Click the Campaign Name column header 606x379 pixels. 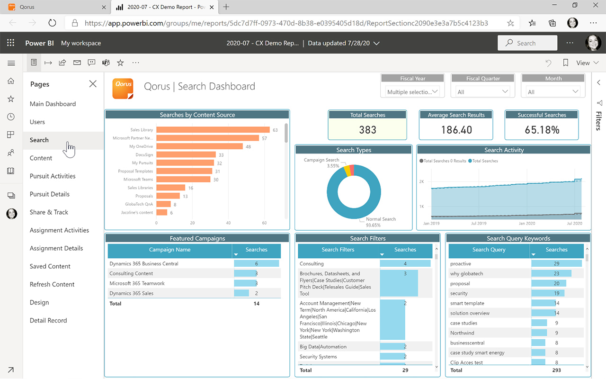coord(170,250)
